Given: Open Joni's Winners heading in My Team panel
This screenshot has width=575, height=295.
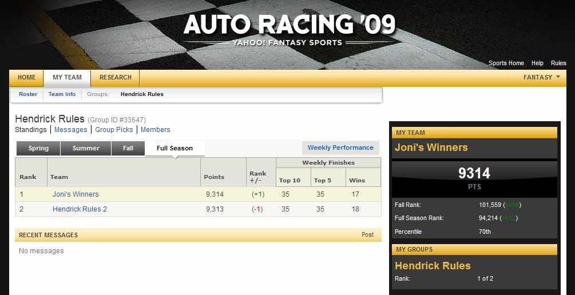Looking at the screenshot, I should [x=431, y=147].
